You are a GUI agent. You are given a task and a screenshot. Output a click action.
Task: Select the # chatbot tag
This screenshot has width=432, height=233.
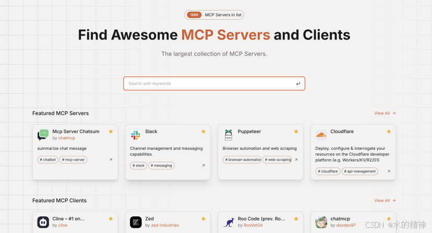[x=47, y=160]
